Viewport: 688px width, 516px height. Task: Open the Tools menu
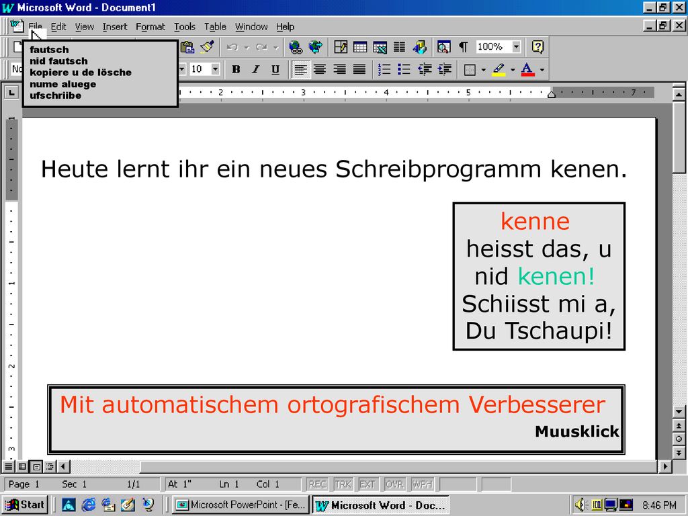pos(185,27)
